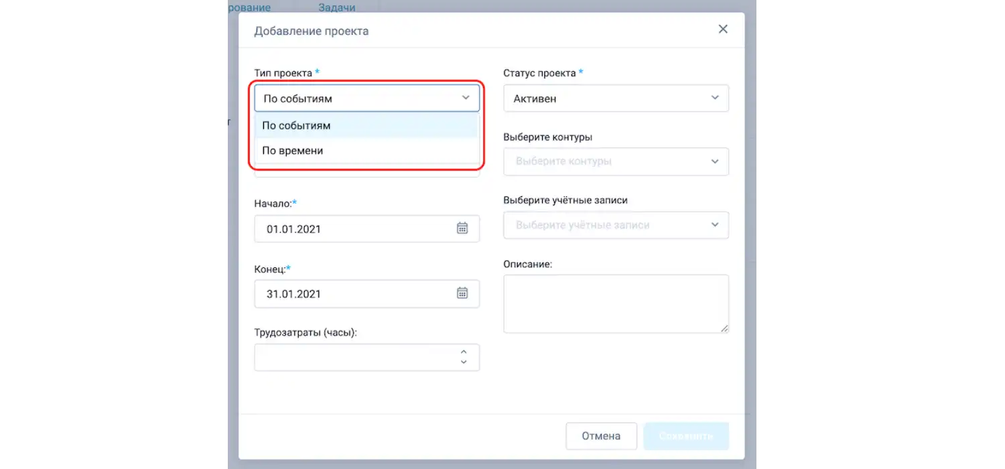Open the calendar icon next to Начало field
Image resolution: width=1005 pixels, height=469 pixels.
click(462, 228)
